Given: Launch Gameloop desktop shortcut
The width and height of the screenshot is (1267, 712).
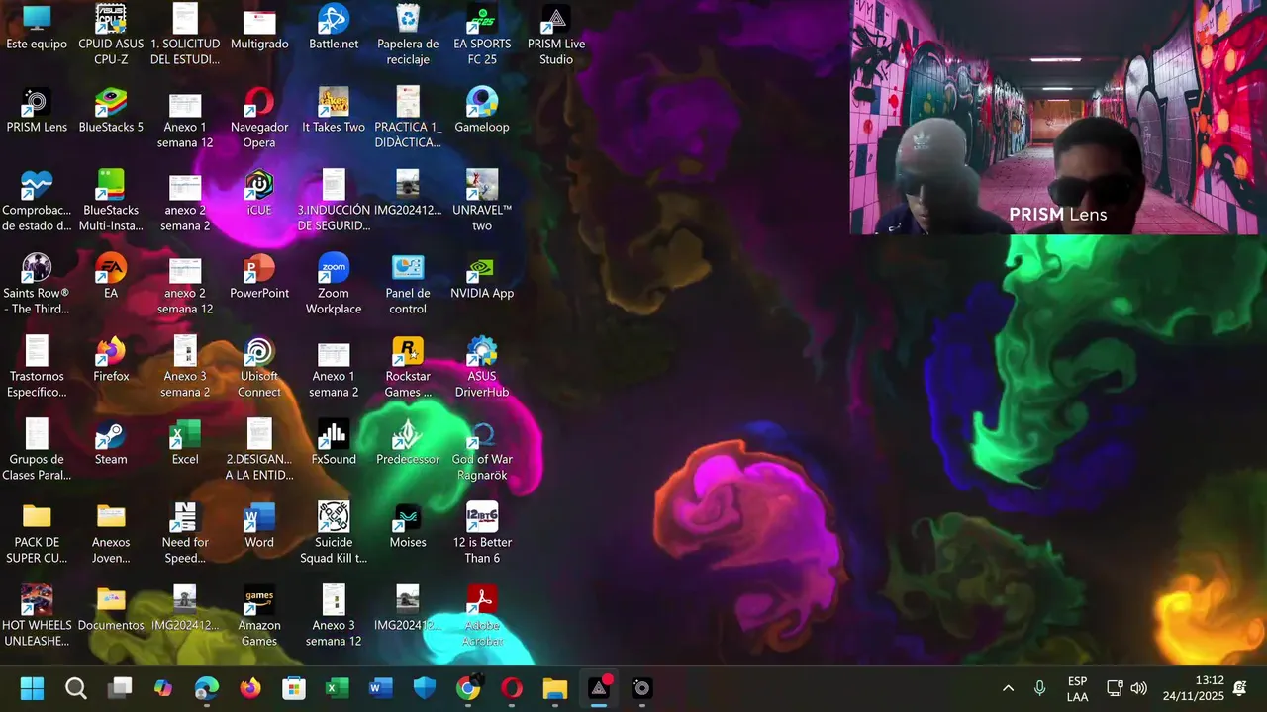Looking at the screenshot, I should 482,111.
